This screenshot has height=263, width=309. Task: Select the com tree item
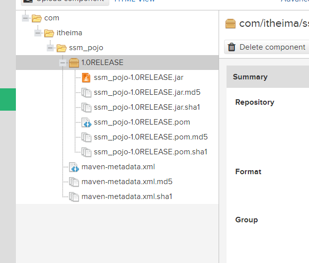point(52,18)
